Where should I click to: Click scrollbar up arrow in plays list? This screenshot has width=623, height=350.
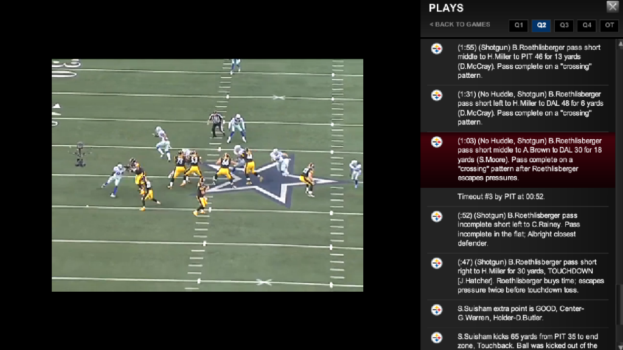[x=620, y=44]
